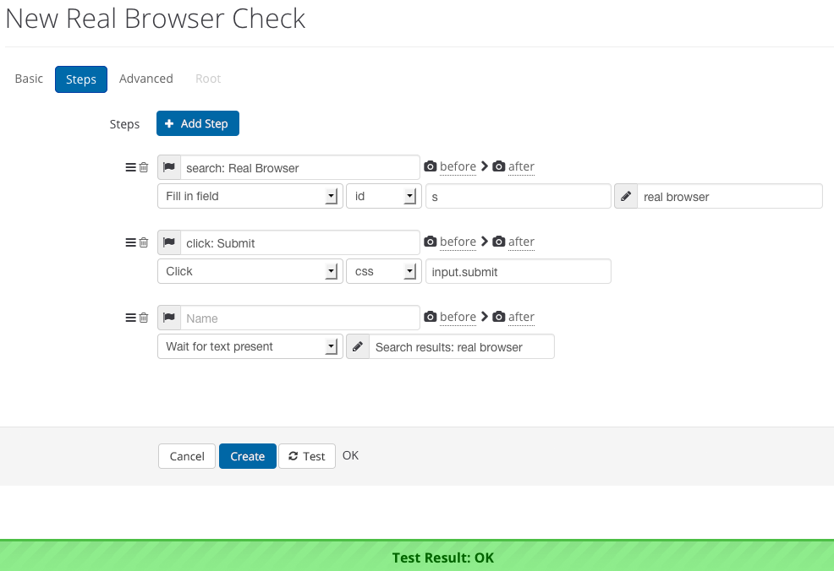Delete the 'click: Submit' step

(144, 242)
